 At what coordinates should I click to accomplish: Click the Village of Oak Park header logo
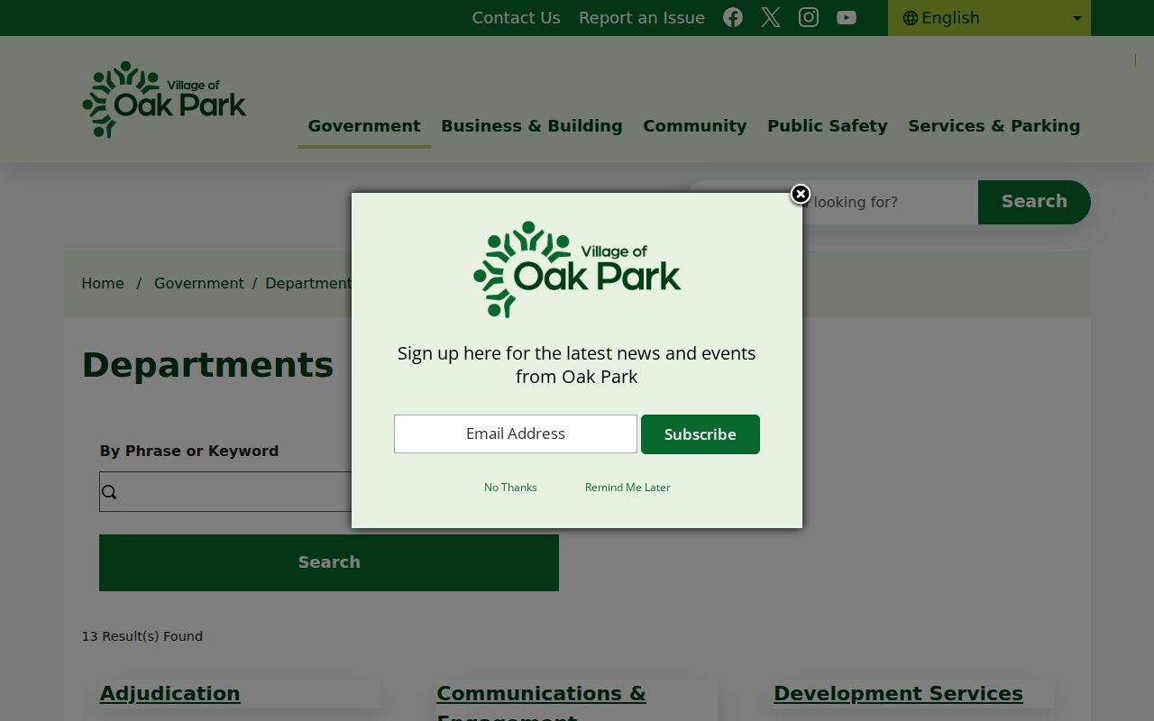[164, 99]
